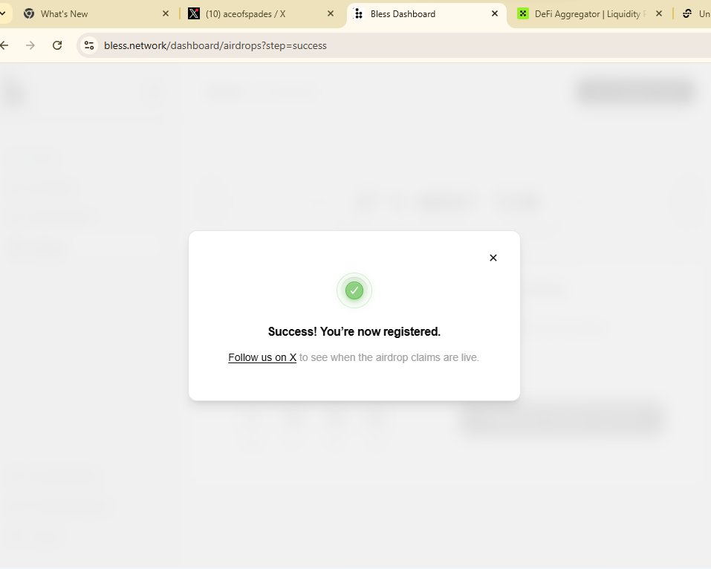711x569 pixels.
Task: Click the browser forward navigation arrow
Action: click(30, 45)
